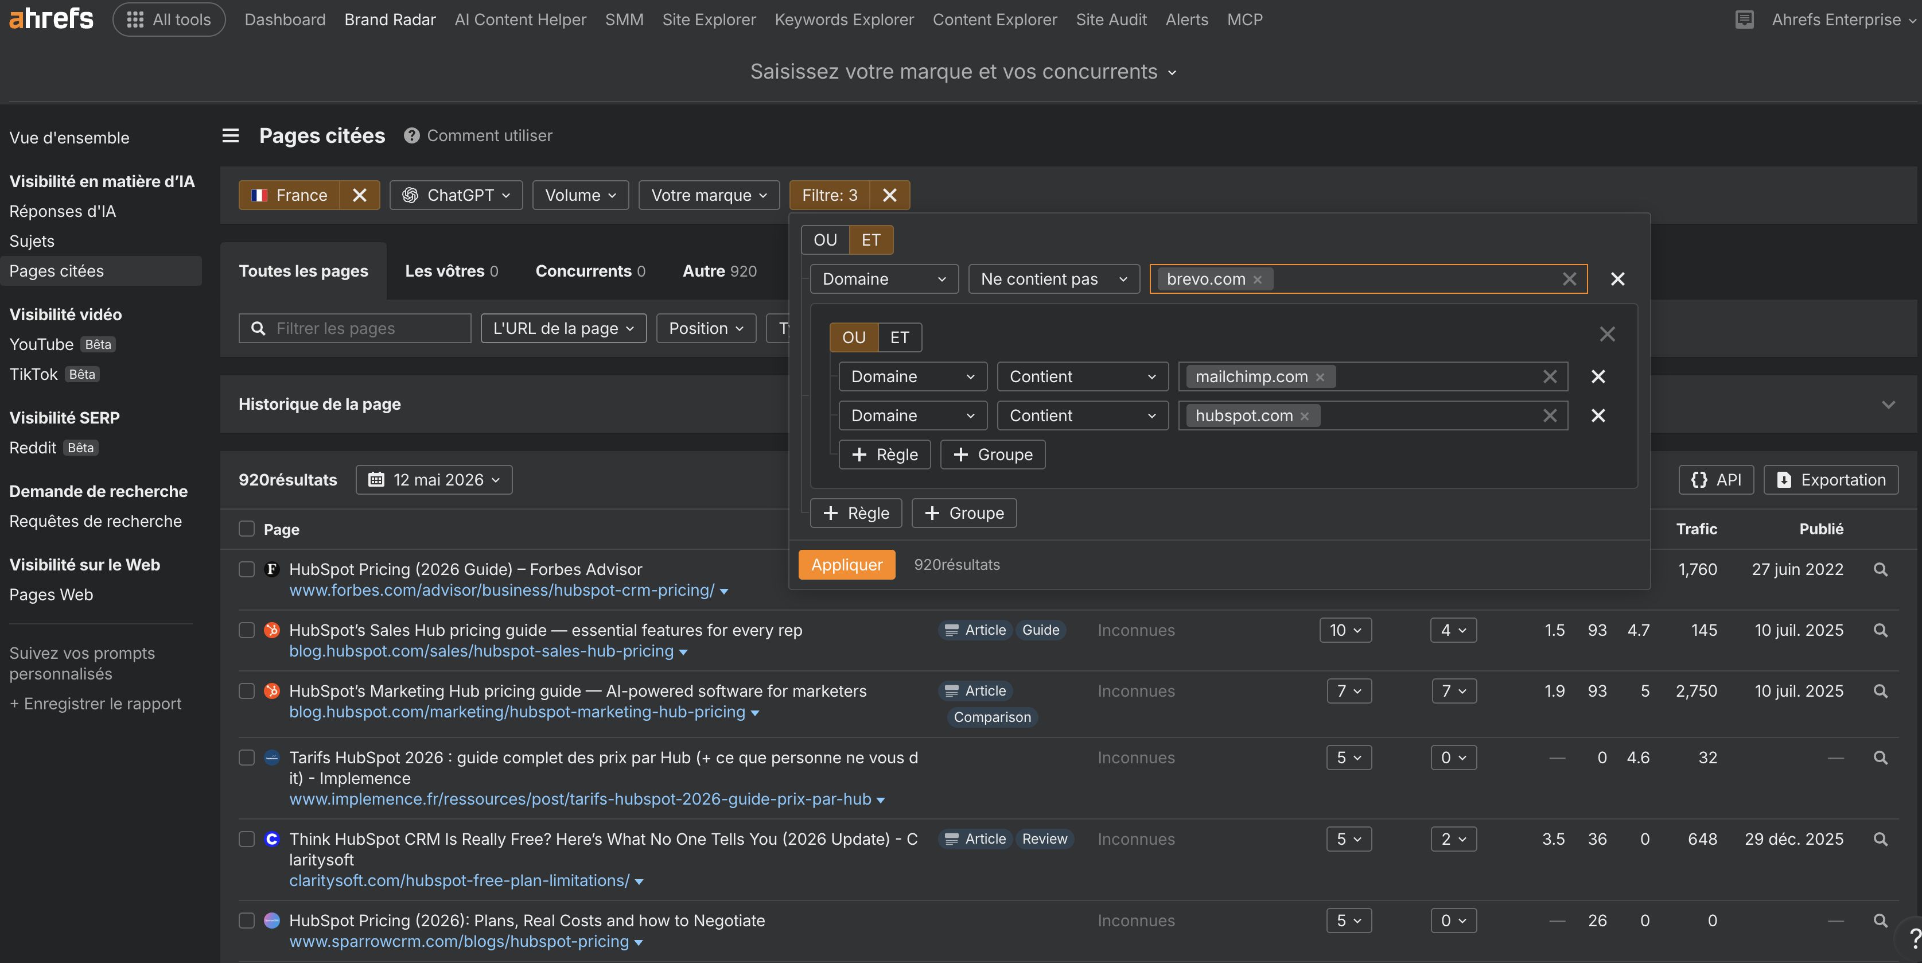1922x963 pixels.
Task: Open the Position filter dropdown
Action: pos(706,328)
